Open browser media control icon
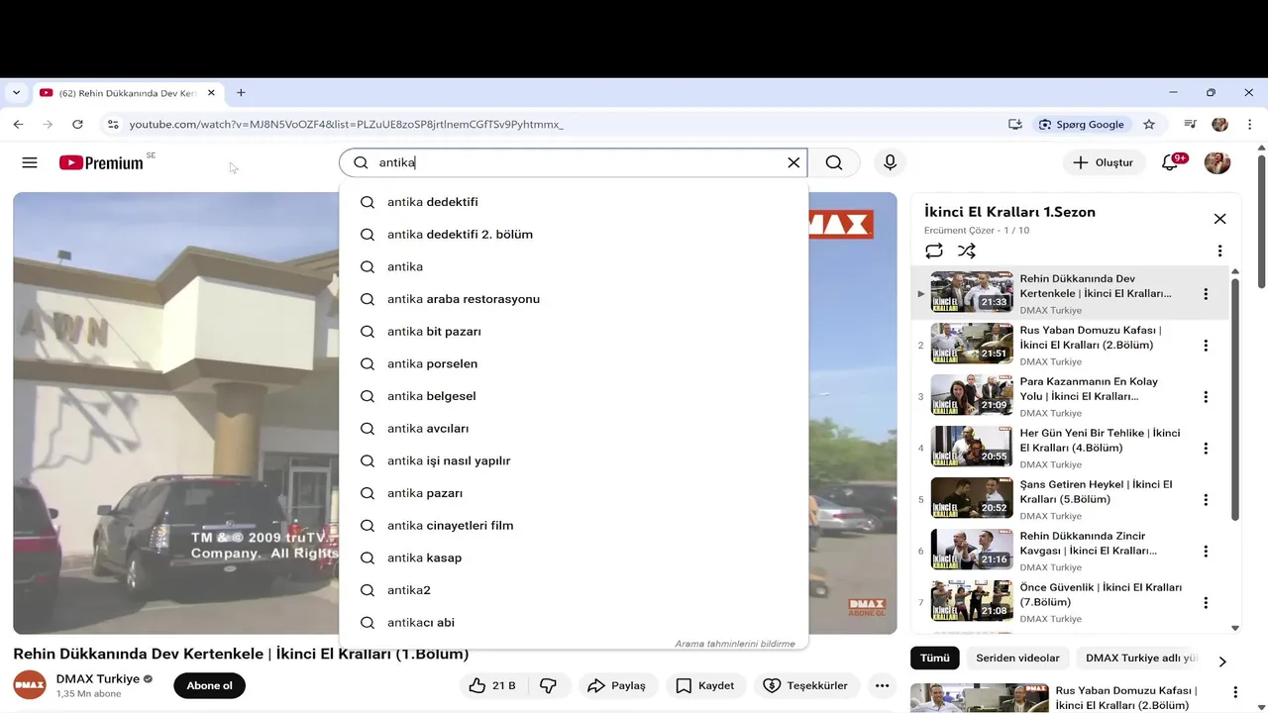The height and width of the screenshot is (713, 1268). (x=1191, y=125)
